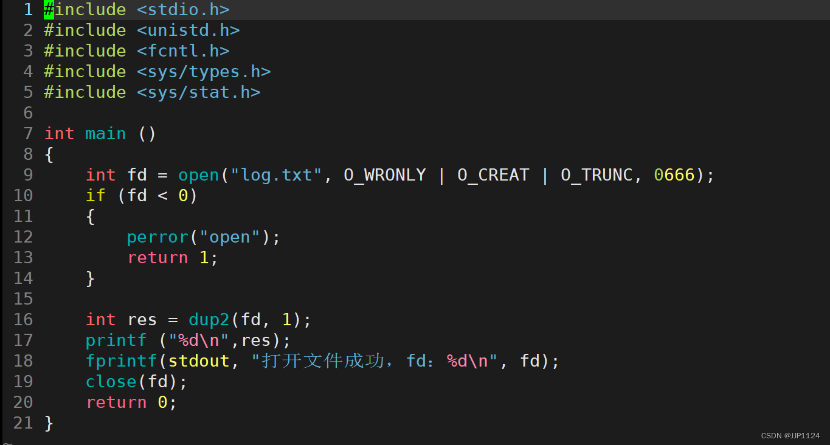Click the int keyword before res

pos(101,320)
